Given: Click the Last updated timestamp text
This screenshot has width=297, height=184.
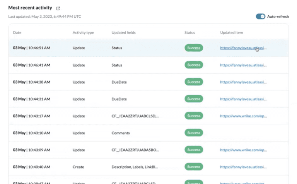Looking at the screenshot, I should [45, 17].
